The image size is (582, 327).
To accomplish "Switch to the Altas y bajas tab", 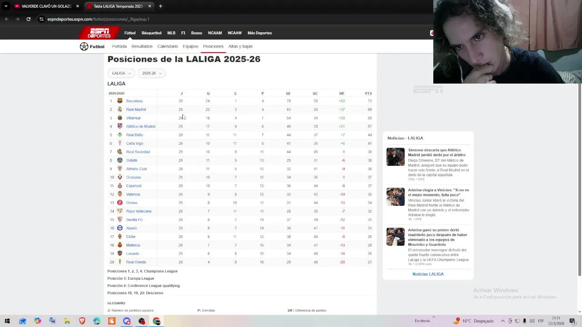I will [241, 46].
